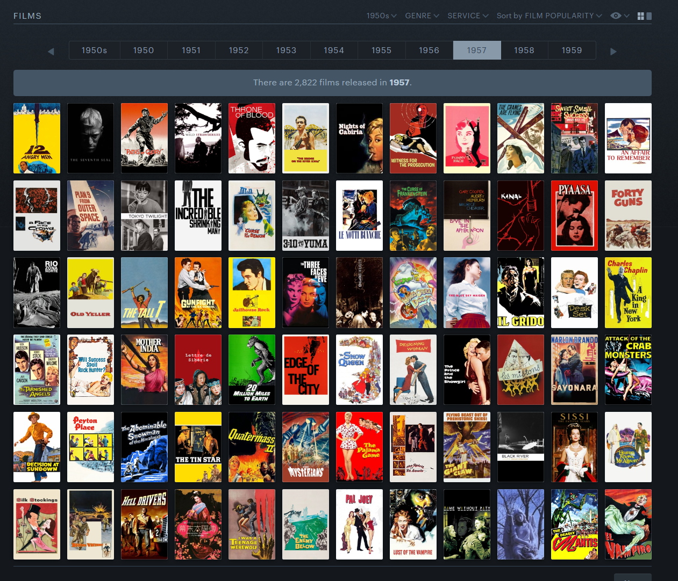Open the Kanal poster
The image size is (678, 581).
click(x=520, y=215)
